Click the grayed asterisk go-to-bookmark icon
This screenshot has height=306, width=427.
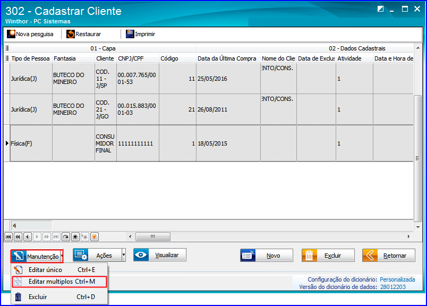tap(84, 237)
